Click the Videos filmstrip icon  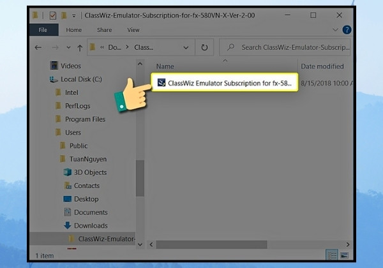(54, 66)
